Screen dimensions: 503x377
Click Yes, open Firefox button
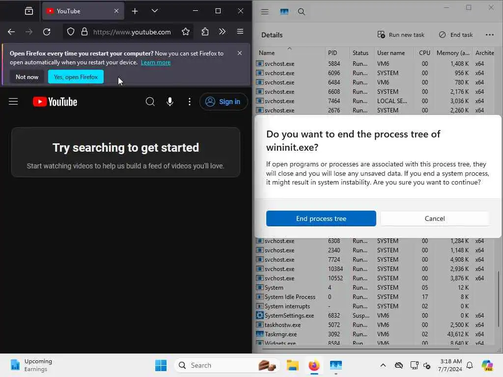click(x=76, y=77)
